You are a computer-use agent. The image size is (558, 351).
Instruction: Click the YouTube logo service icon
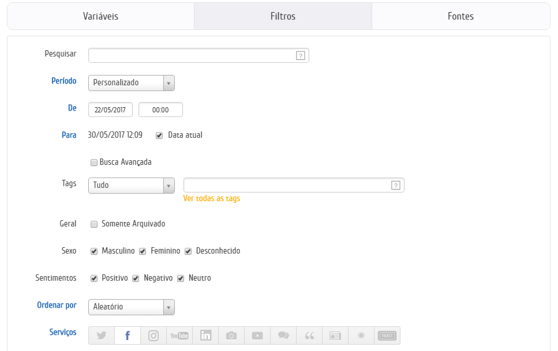click(179, 335)
